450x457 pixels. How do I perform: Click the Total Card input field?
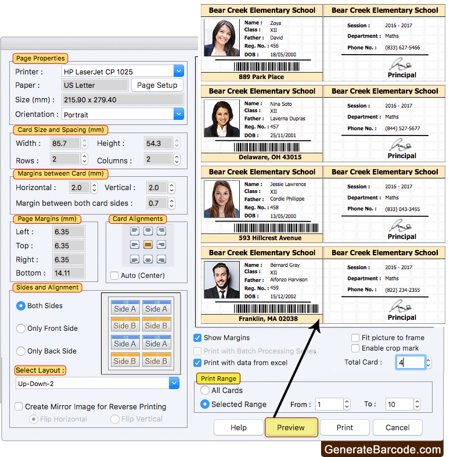pyautogui.click(x=411, y=363)
